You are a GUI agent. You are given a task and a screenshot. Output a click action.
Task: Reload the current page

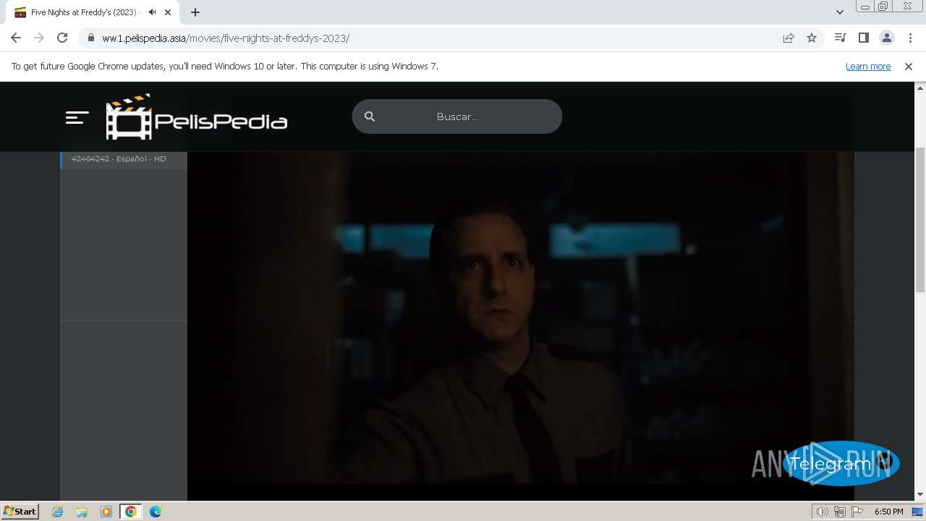[x=62, y=38]
